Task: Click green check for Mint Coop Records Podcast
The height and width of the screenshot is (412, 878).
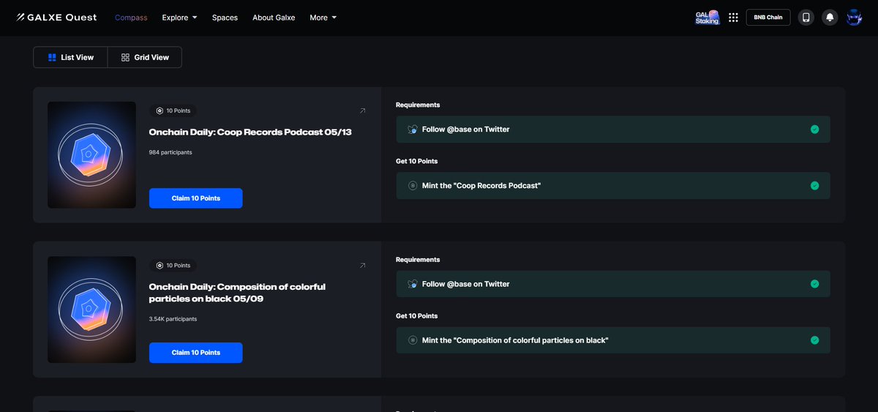Action: (814, 186)
